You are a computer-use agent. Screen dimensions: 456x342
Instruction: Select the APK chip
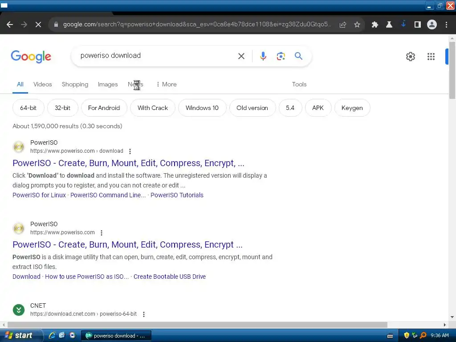point(318,108)
